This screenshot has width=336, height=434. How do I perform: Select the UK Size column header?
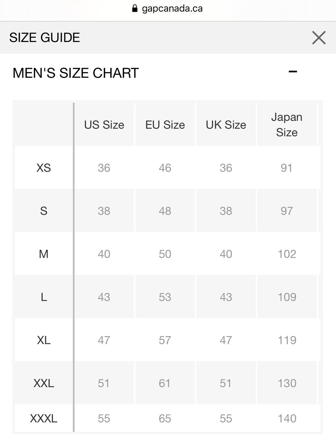(226, 125)
